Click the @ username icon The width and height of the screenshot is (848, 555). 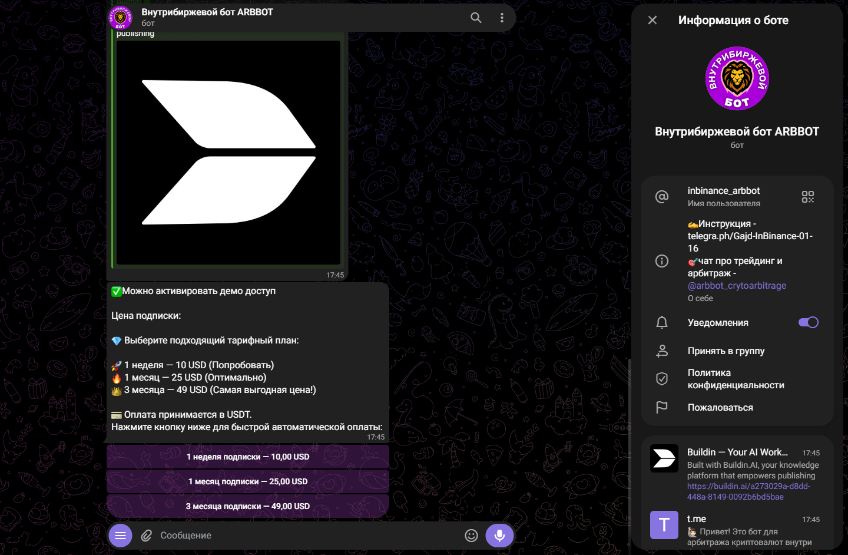[662, 197]
